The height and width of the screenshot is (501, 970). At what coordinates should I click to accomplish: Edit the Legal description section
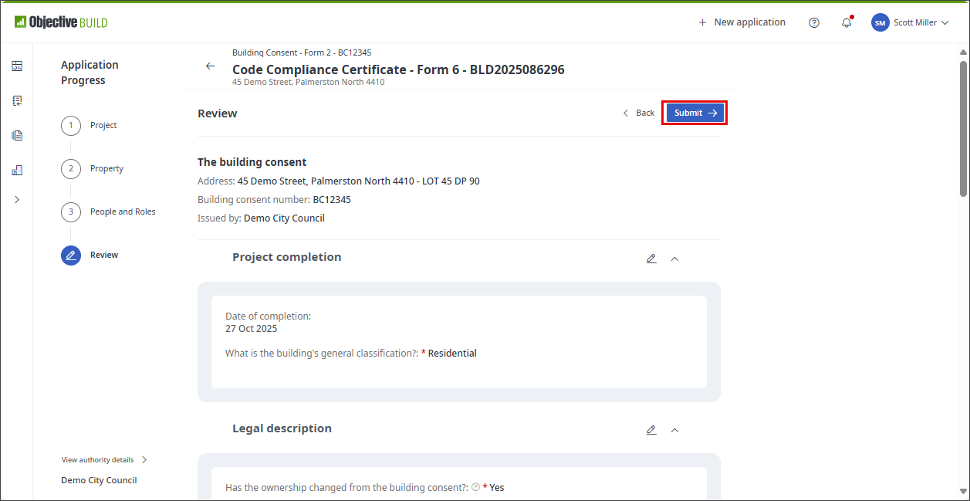[x=651, y=430]
